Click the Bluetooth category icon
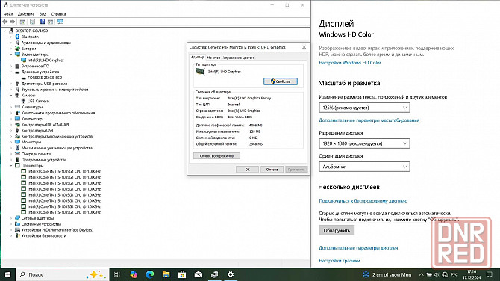This screenshot has height=281, width=500. click(17, 37)
